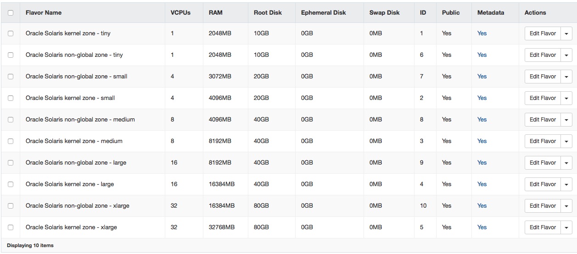Image resolution: width=577 pixels, height=254 pixels.
Task: Open Metadata Yes link for kernel zone - xlarge
Action: [482, 227]
